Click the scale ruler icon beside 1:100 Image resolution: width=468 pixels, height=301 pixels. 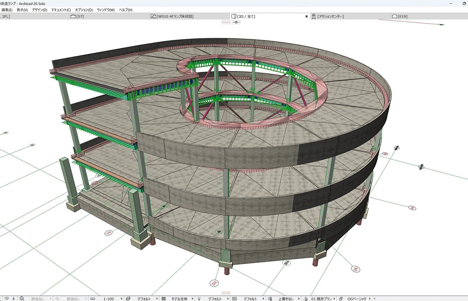tap(93, 299)
